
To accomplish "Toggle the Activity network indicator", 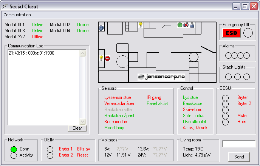I will pos(14,155).
